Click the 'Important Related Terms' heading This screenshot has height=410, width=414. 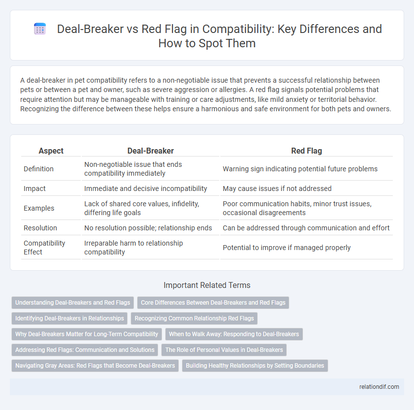(x=207, y=285)
